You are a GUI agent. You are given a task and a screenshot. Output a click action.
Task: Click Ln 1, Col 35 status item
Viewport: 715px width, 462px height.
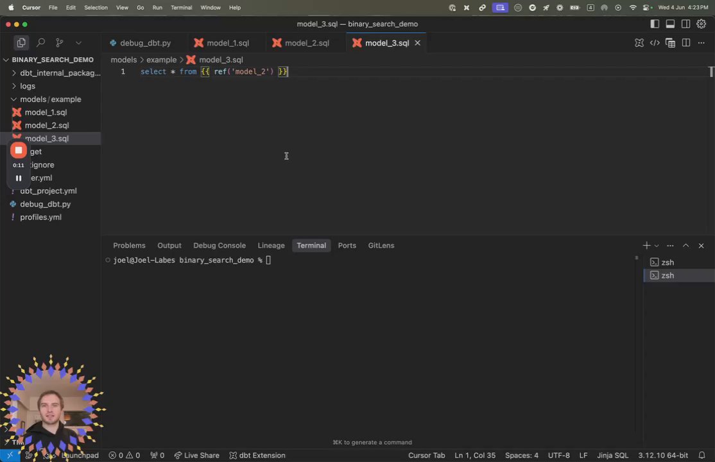[475, 455]
